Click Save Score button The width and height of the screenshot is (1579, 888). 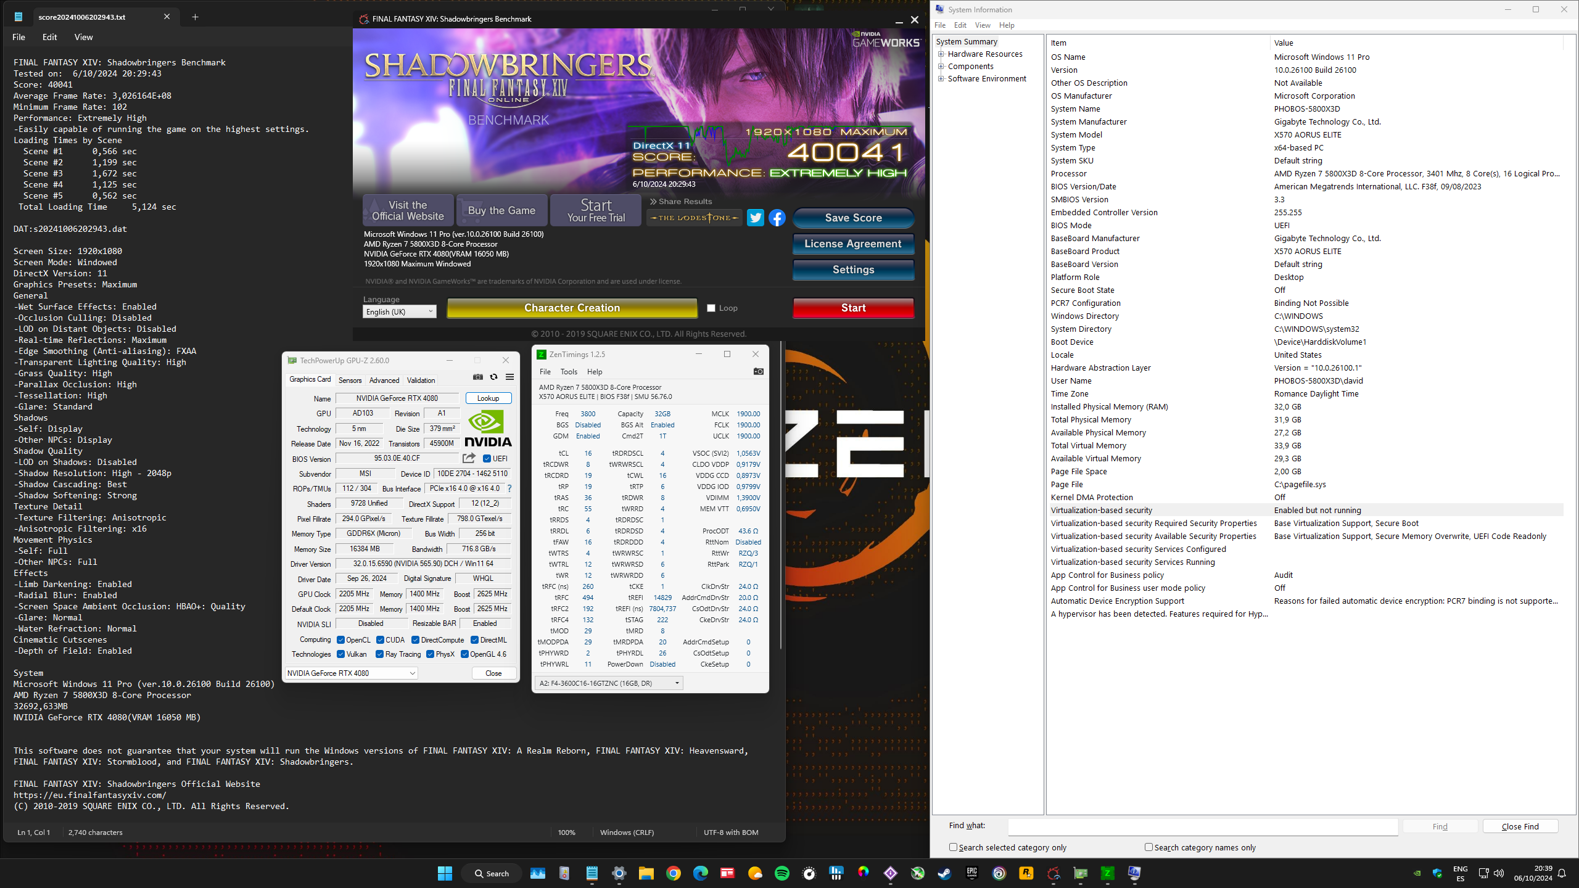point(853,218)
